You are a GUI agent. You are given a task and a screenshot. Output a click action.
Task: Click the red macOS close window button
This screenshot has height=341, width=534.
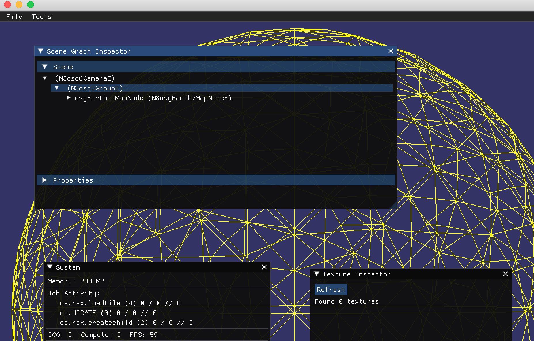(x=7, y=5)
